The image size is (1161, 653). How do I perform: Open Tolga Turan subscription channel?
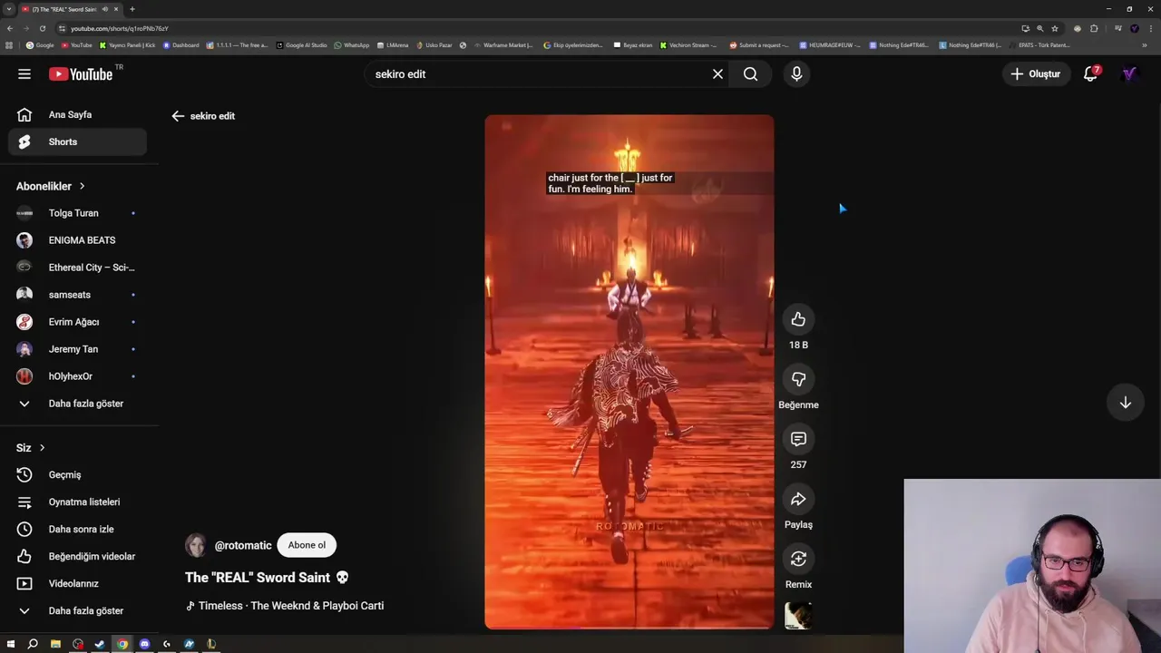click(78, 213)
